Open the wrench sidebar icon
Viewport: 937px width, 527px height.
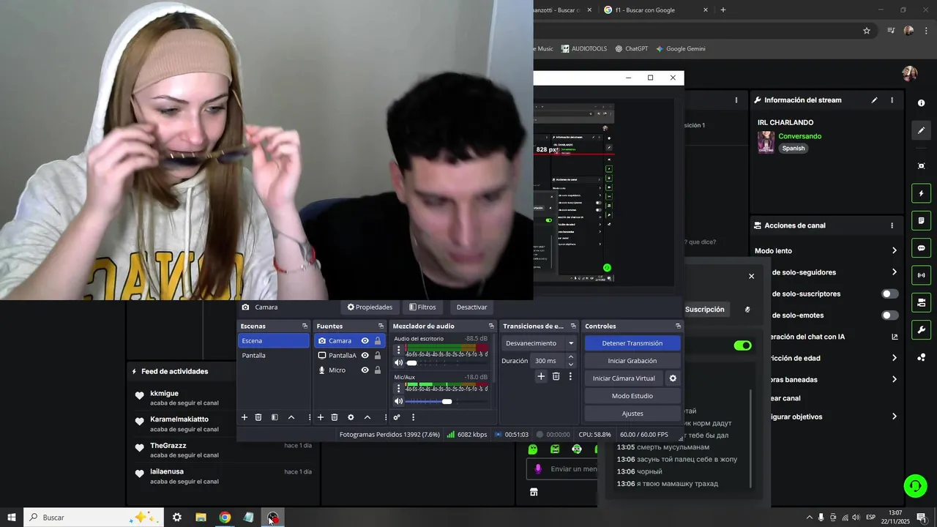click(x=921, y=329)
